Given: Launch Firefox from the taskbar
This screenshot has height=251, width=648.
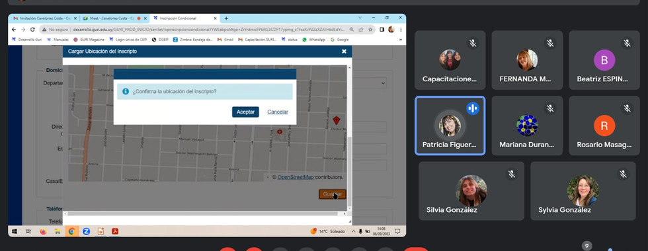Looking at the screenshot, I should click(43, 231).
